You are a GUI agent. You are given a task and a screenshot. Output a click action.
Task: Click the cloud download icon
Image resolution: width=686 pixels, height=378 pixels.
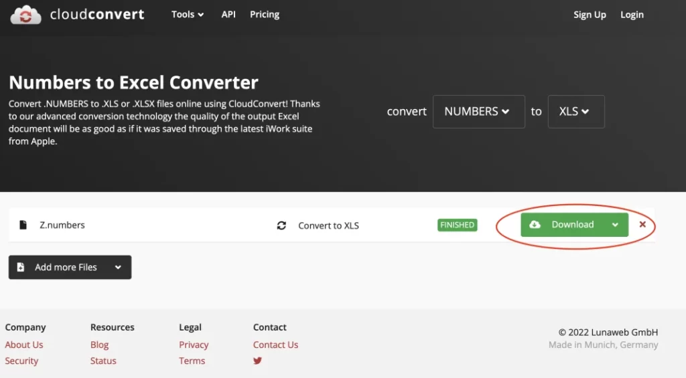[535, 225]
